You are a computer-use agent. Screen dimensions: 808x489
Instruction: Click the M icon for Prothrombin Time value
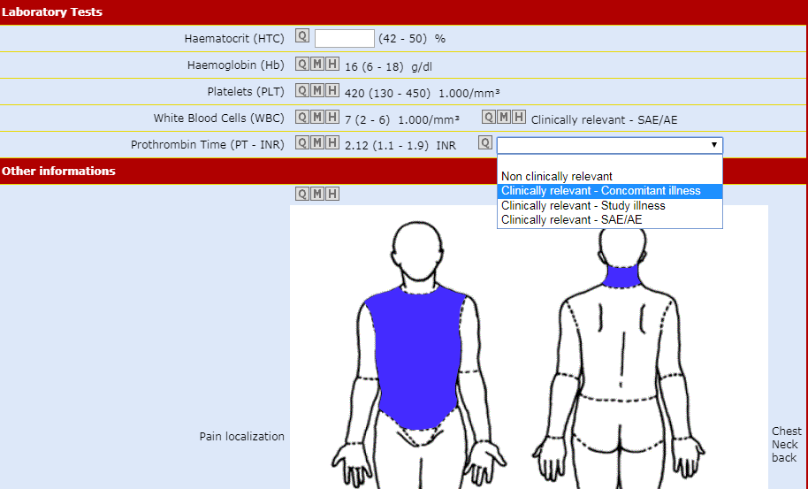click(x=316, y=142)
